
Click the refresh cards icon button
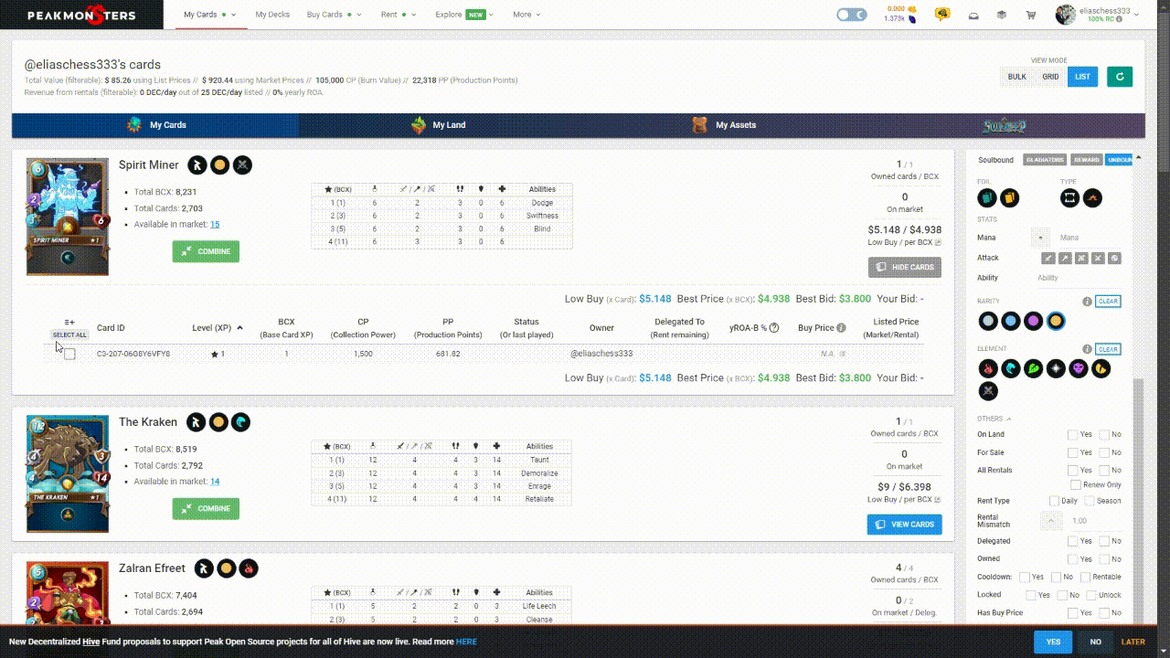1120,77
